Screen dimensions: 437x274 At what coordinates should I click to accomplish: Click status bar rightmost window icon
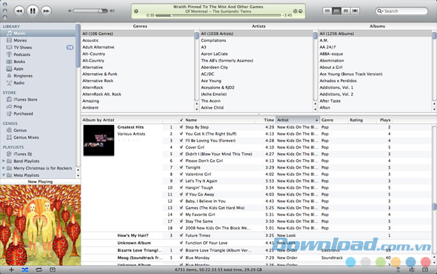tap(425, 270)
